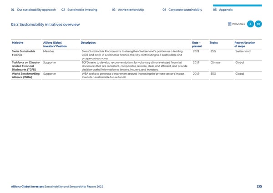Click the Principles label text

[238, 24]
